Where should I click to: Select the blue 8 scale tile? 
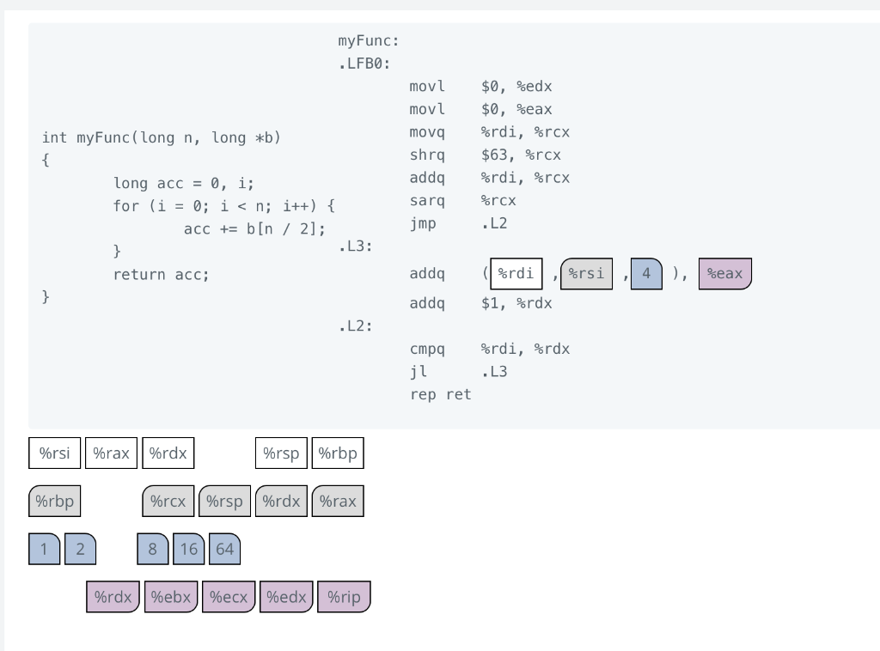pyautogui.click(x=152, y=549)
